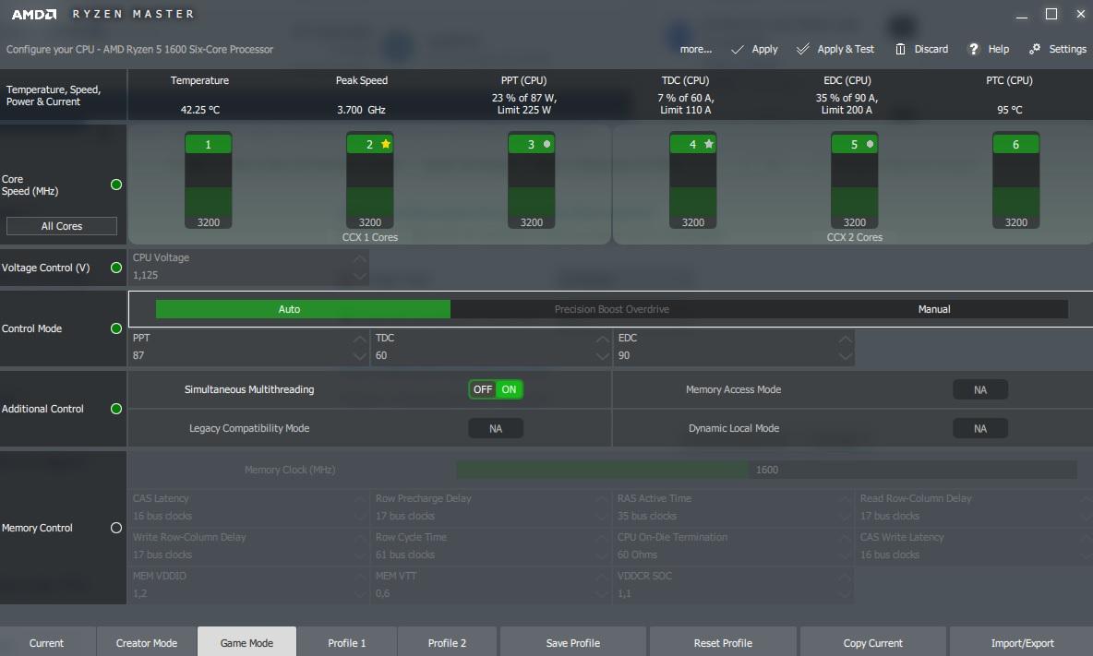Open the more... overflow menu

pos(696,50)
